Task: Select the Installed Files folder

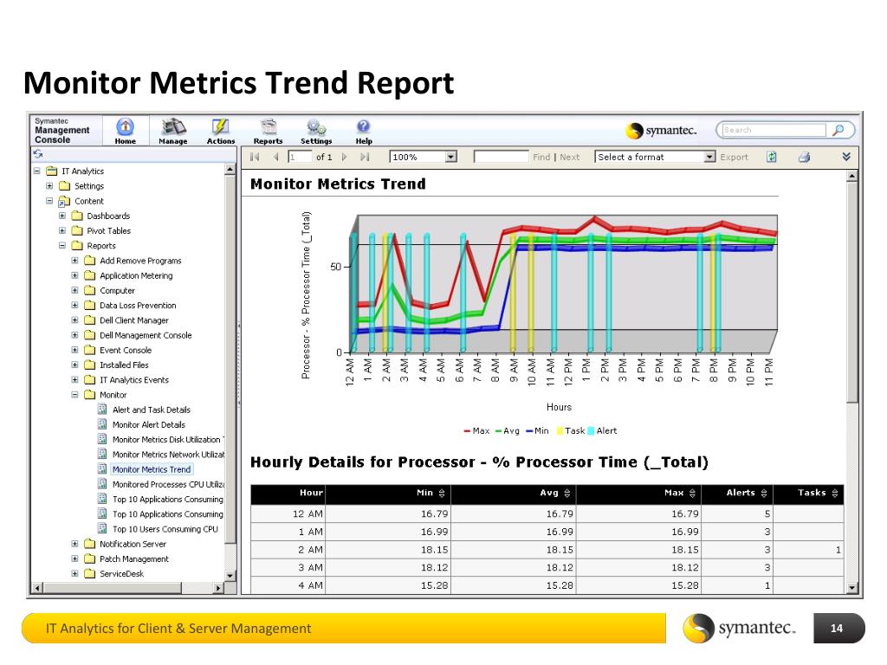Action: (124, 365)
